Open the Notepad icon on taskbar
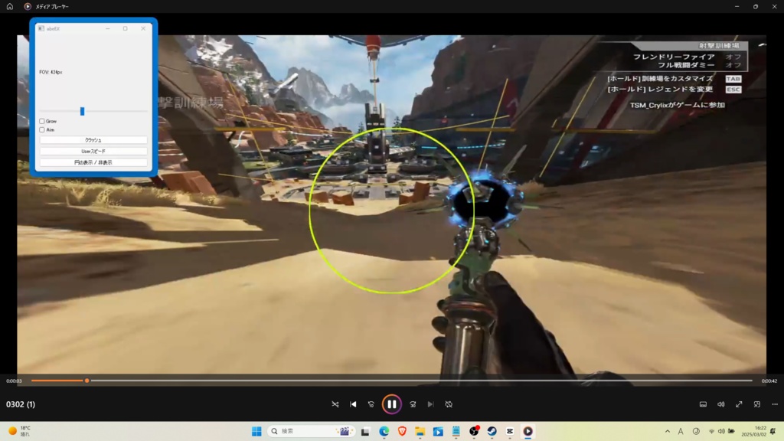Viewport: 784px width, 441px height. (x=456, y=431)
